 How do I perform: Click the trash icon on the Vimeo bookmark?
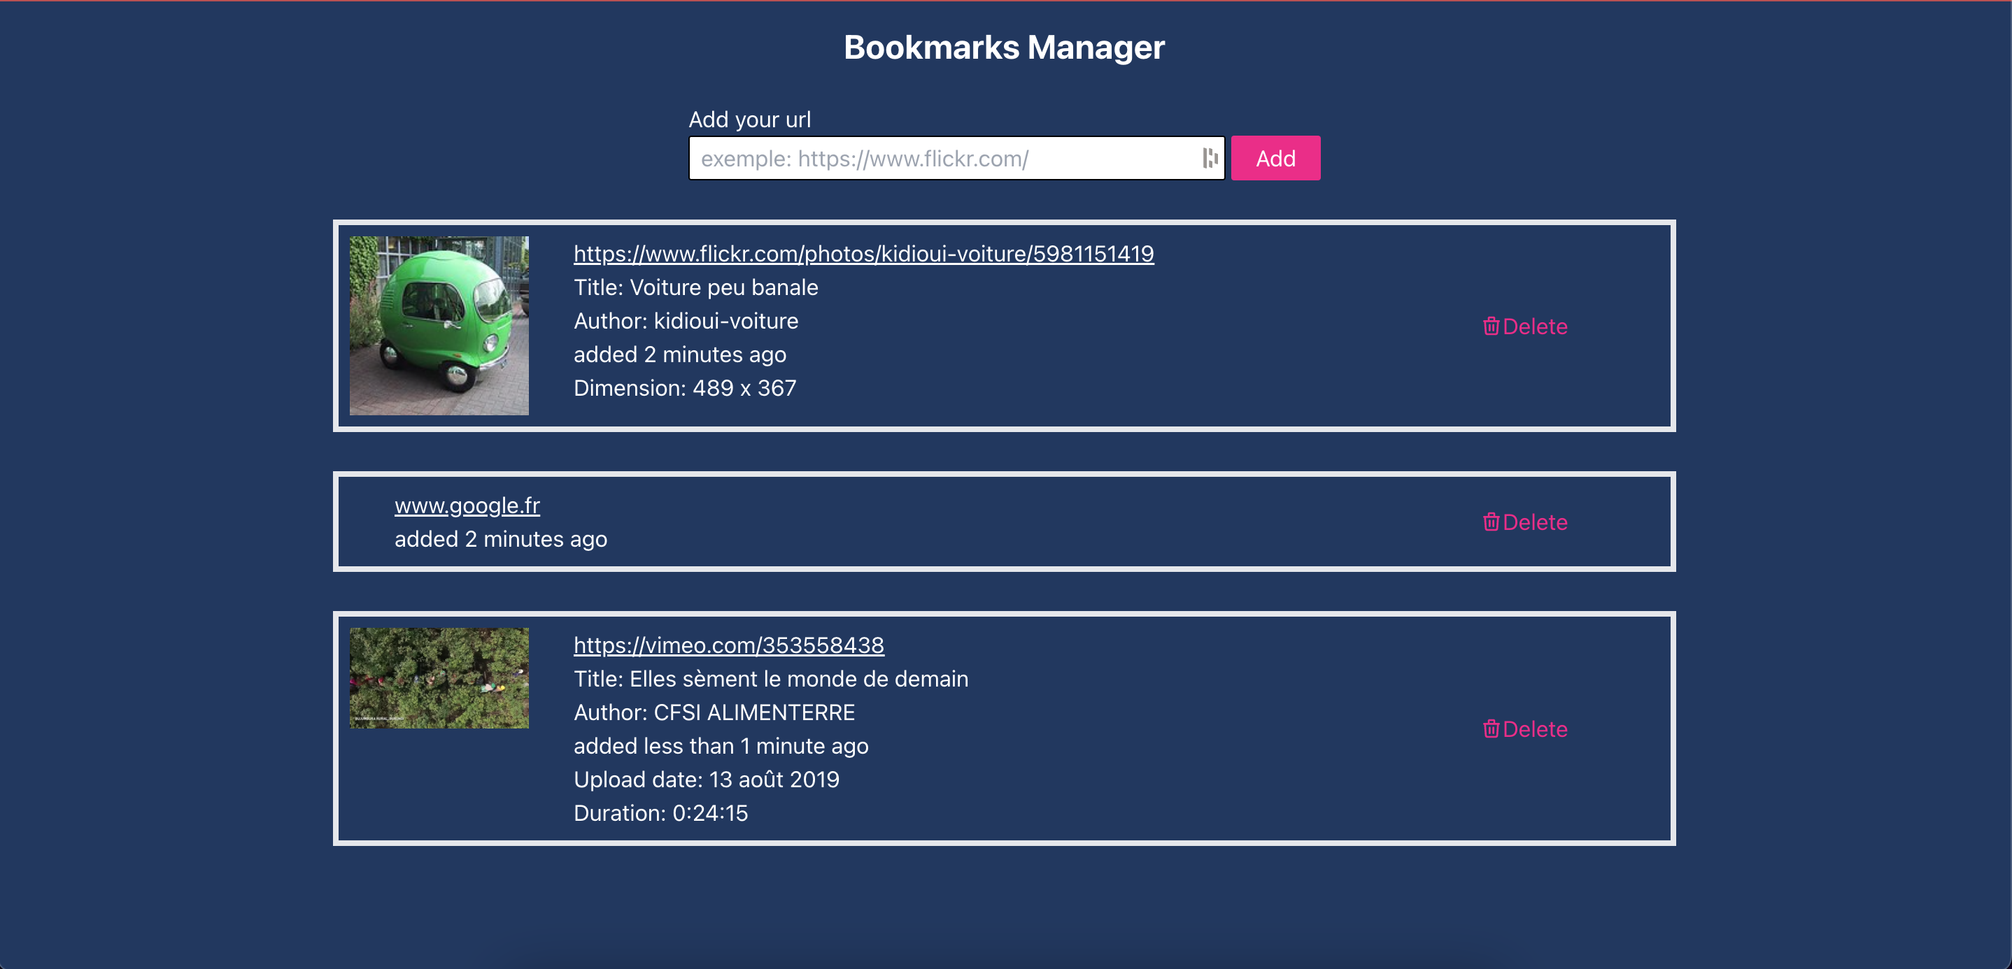click(x=1490, y=728)
